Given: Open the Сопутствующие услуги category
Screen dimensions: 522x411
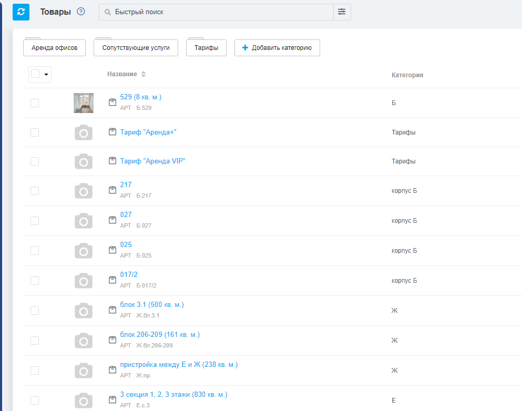Looking at the screenshot, I should pyautogui.click(x=136, y=48).
